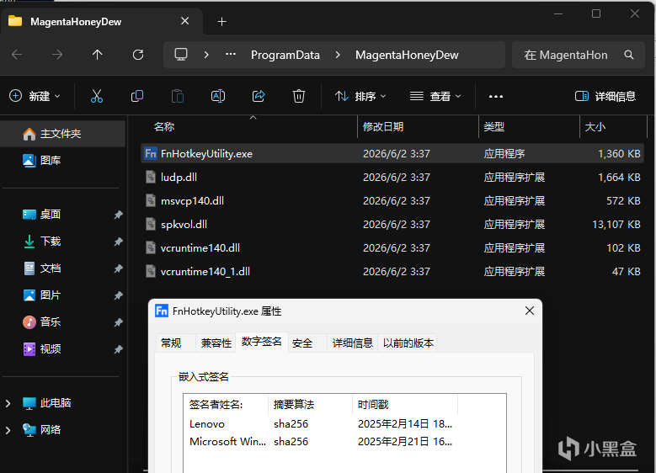Open the 新建 dropdown menu
This screenshot has height=473, width=656.
click(x=35, y=96)
